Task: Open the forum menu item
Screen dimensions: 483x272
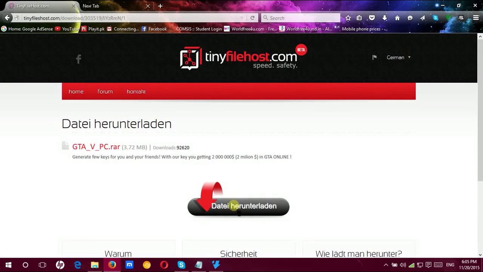Action: point(105,91)
